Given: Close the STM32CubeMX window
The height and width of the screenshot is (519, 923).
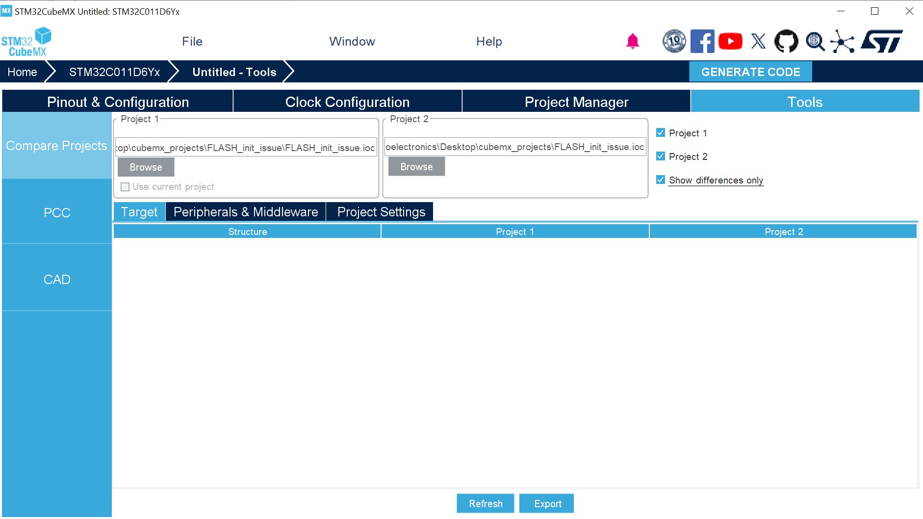Looking at the screenshot, I should [x=909, y=11].
